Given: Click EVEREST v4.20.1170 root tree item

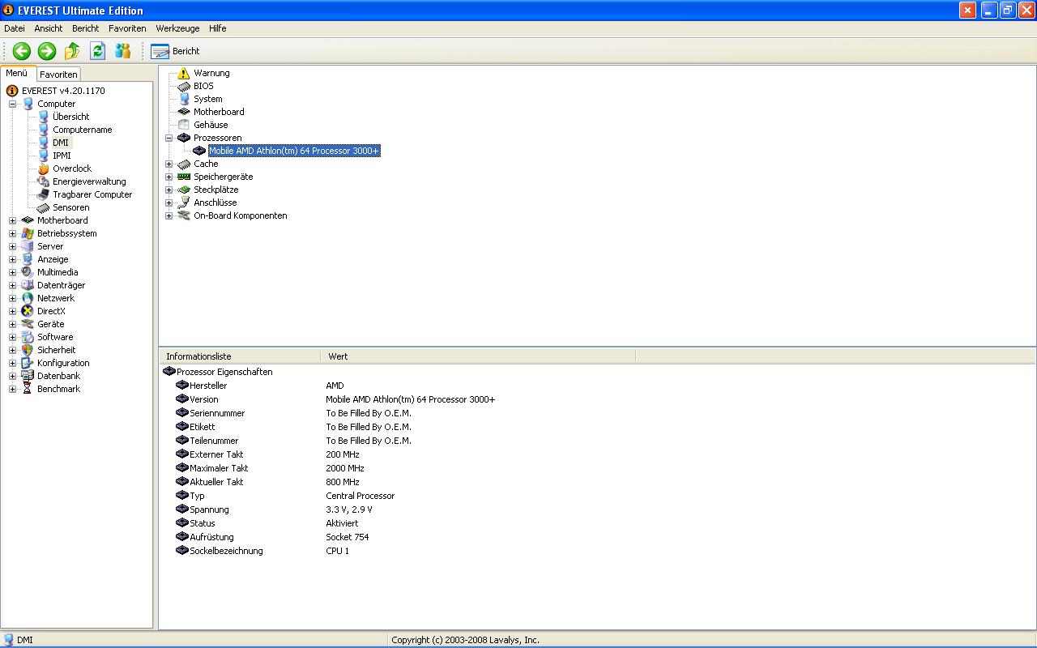Looking at the screenshot, I should point(63,91).
